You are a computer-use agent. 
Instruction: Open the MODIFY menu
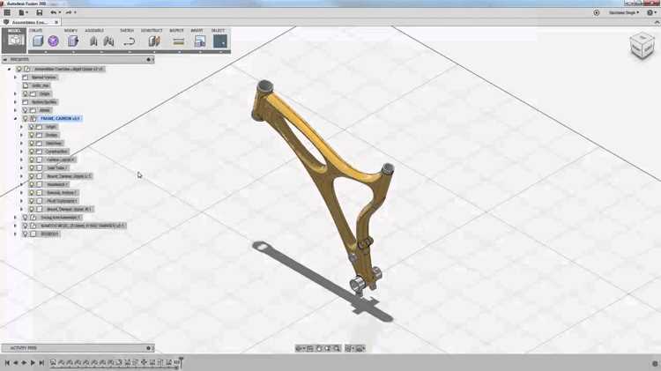[71, 30]
